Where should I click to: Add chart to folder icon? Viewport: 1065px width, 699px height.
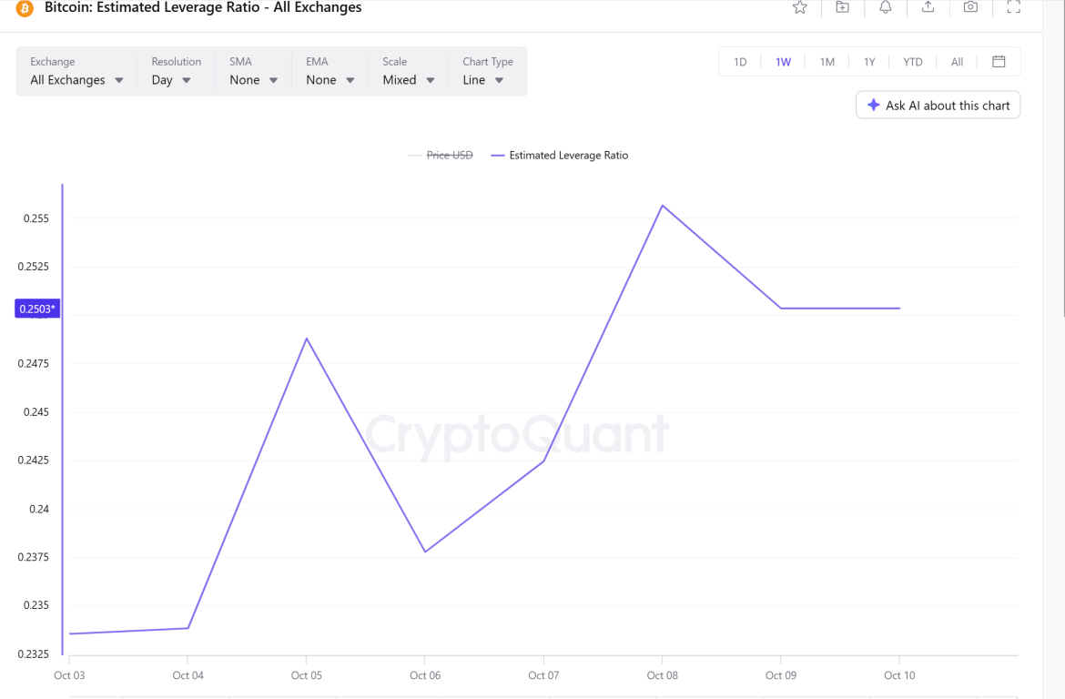click(842, 7)
